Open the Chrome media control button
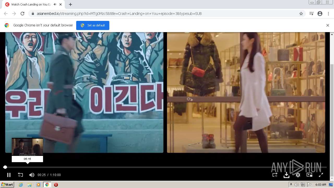The image size is (334, 188). (x=311, y=14)
